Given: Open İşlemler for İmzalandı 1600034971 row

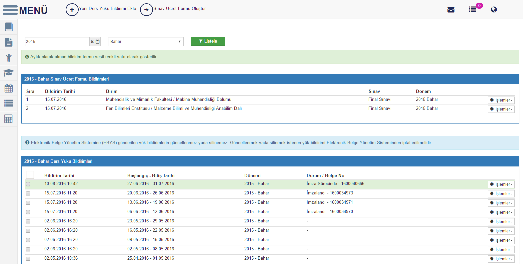Looking at the screenshot, I should 501,203.
